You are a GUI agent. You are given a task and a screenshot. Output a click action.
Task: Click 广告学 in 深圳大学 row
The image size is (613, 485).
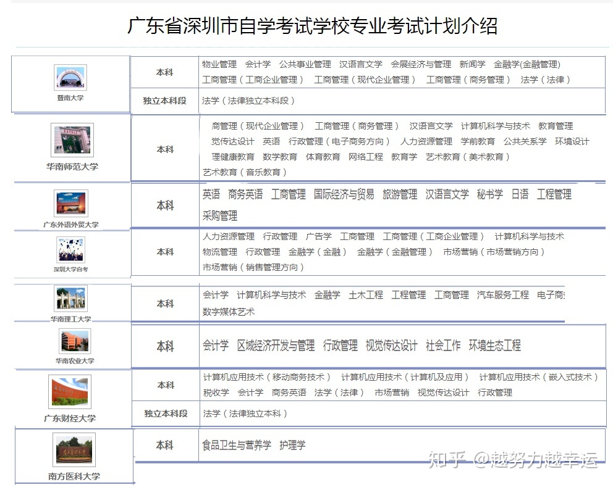pyautogui.click(x=319, y=237)
